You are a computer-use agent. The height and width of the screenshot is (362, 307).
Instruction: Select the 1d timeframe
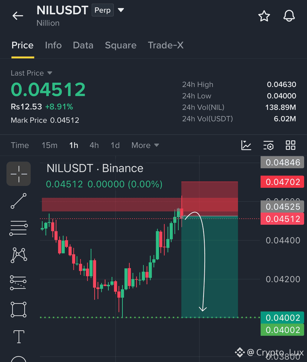click(115, 145)
